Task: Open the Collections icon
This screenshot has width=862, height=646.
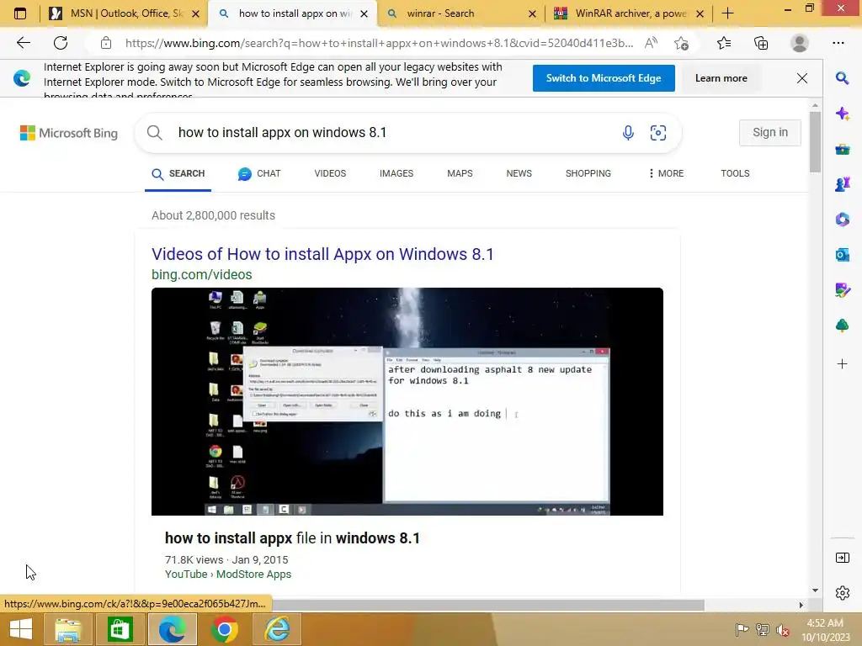Action: [x=761, y=43]
